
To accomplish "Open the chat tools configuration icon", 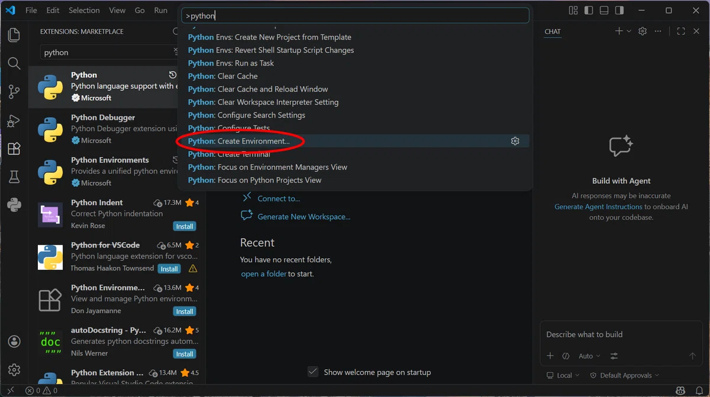I will tap(614, 356).
